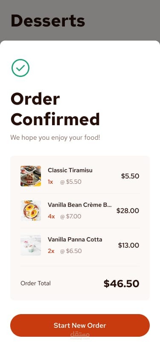Click the $13.00 item total price
The image size is (160, 347).
coord(128,245)
